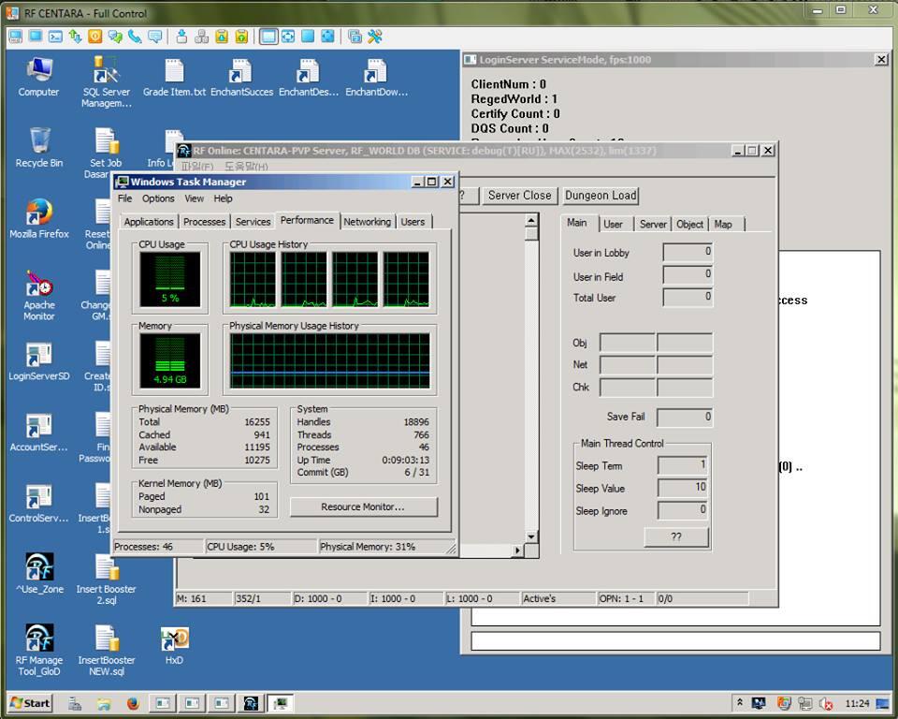898x719 pixels.
Task: Click the Resource Monitor button
Action: 363,506
